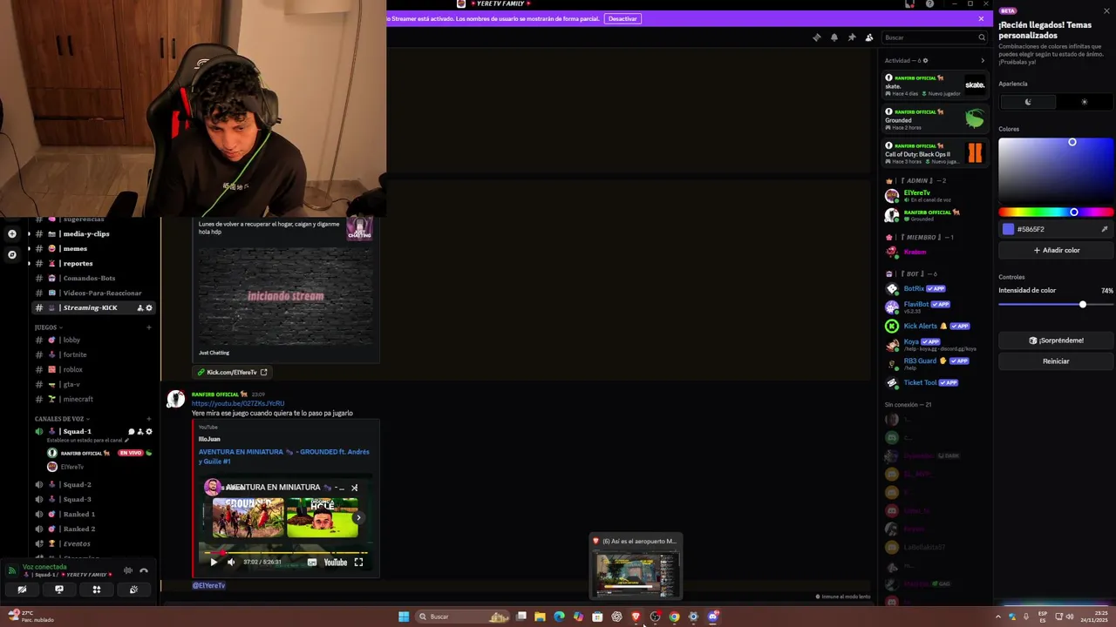The height and width of the screenshot is (627, 1116).
Task: Click invite icon on Streaming-KICK channel
Action: (139, 307)
